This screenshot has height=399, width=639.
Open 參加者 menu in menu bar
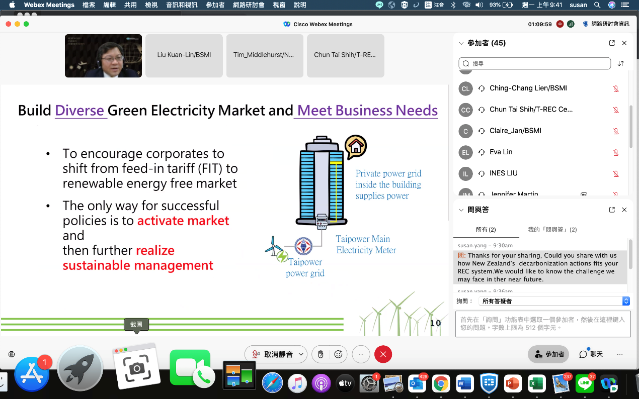pos(215,5)
